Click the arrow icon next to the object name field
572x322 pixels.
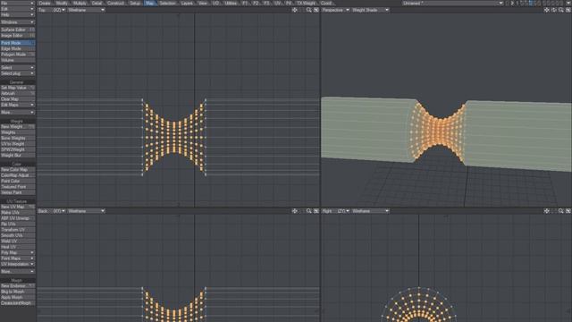tap(512, 3)
